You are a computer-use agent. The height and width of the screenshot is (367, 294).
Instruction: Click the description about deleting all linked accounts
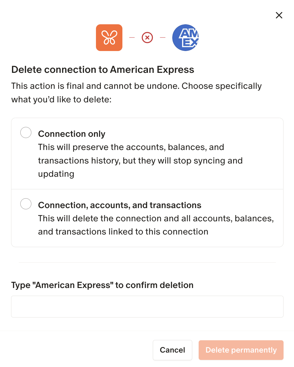pos(156,225)
